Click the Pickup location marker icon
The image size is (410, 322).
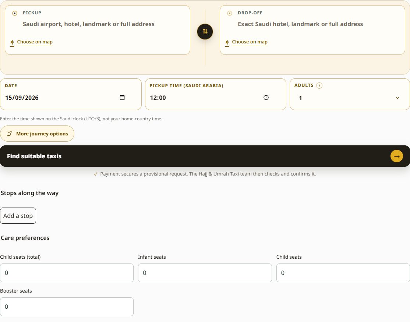click(15, 13)
